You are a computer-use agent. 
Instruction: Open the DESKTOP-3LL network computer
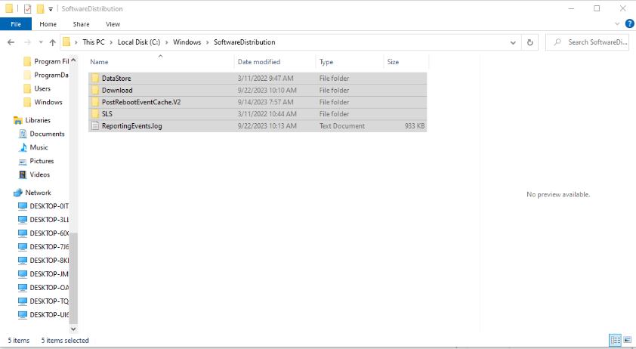tap(43, 220)
